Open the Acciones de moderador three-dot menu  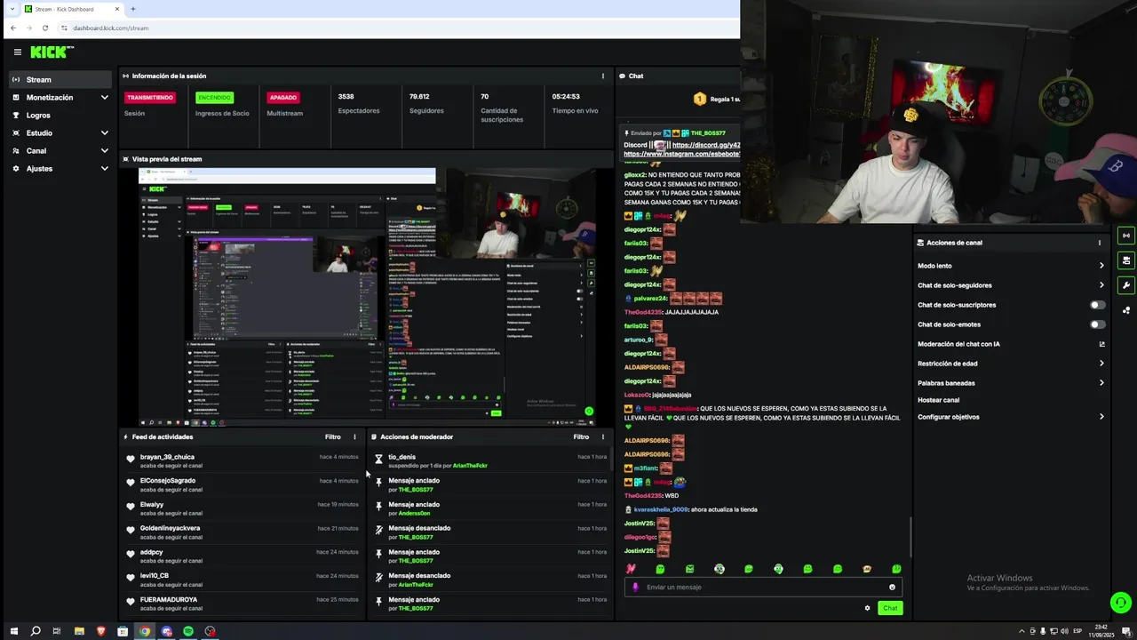(x=603, y=436)
